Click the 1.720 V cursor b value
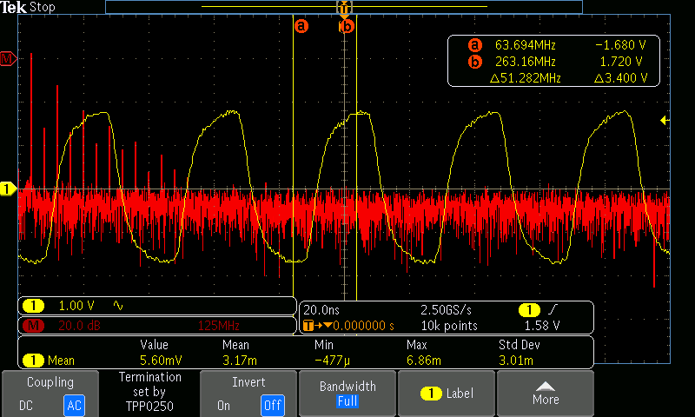The image size is (695, 417). coord(621,62)
